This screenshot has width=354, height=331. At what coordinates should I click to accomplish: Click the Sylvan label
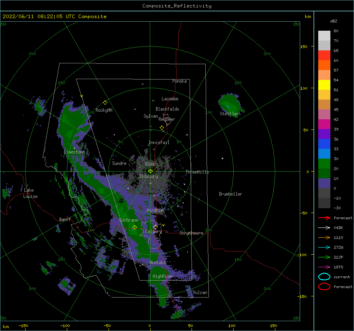pyautogui.click(x=151, y=116)
